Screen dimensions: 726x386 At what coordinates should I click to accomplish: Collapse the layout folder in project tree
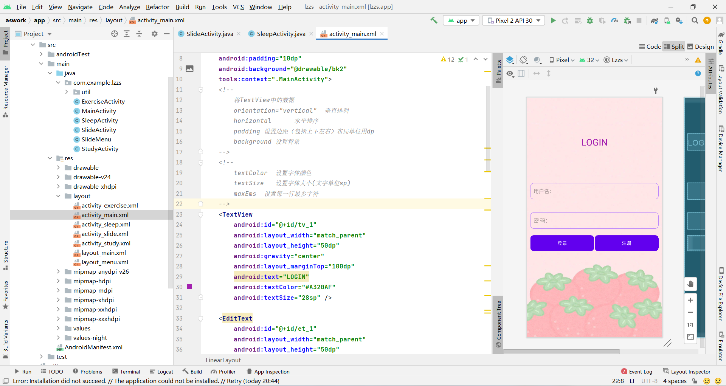58,196
